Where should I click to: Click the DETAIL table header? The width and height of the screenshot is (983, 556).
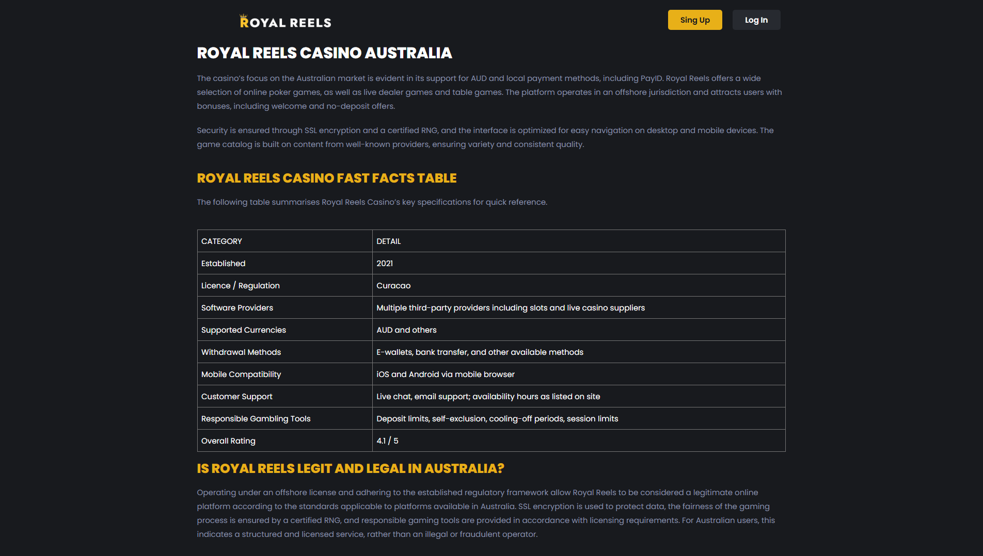click(x=579, y=241)
